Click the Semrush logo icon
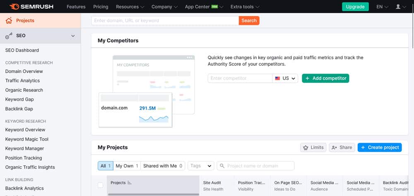 click(x=14, y=7)
